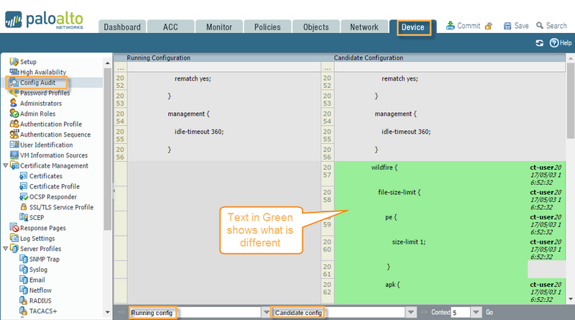This screenshot has height=320, width=575.
Task: Select the Device tab
Action: [x=413, y=27]
